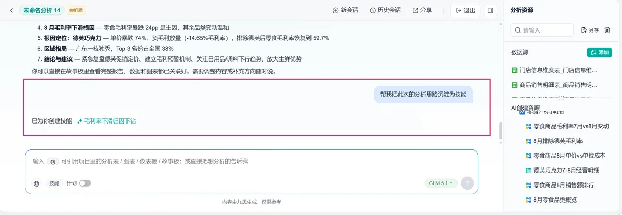Open 零食商品8月销售额排行
622x215 pixels.
[x=563, y=185]
